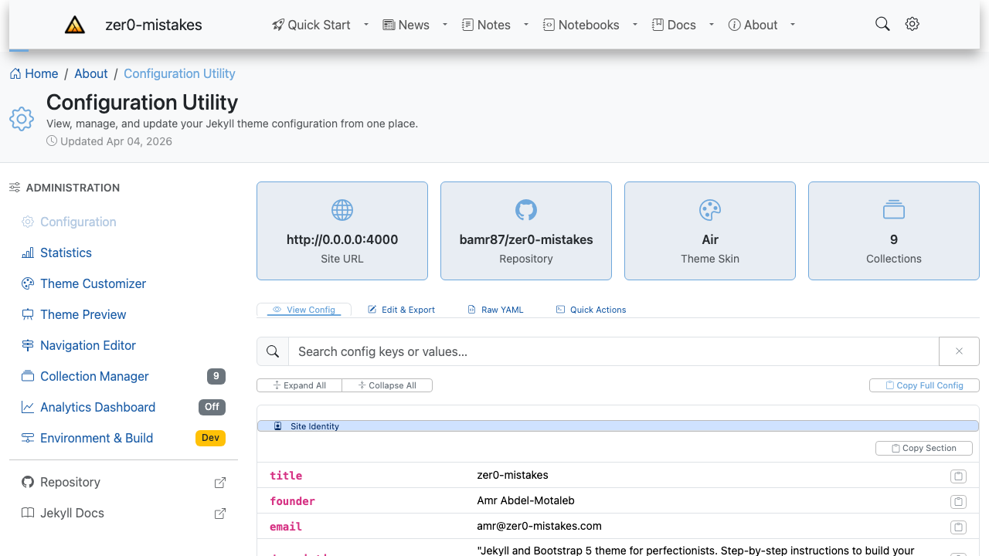
Task: Click the Off badge on Analytics Dashboard
Action: pos(212,407)
